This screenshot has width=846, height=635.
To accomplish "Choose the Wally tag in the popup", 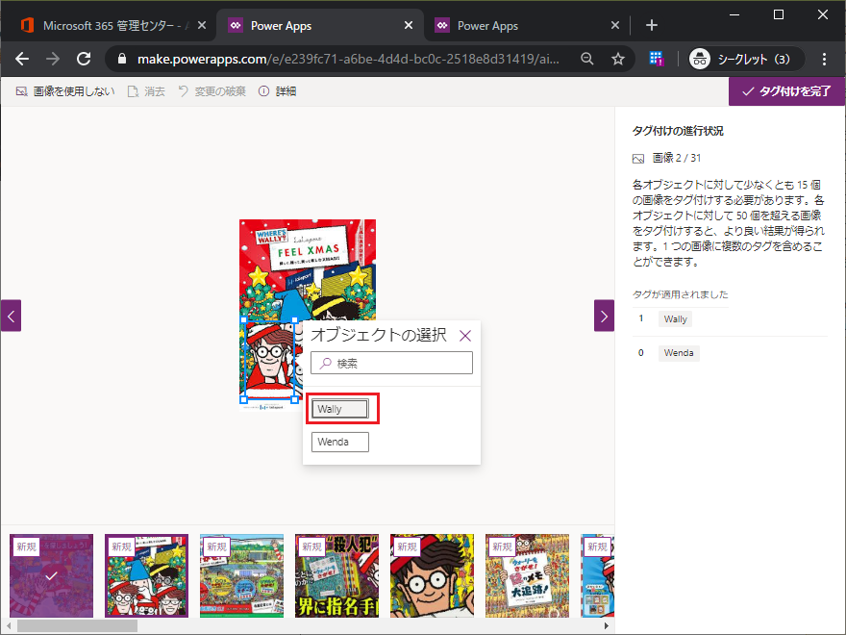I will coord(340,409).
